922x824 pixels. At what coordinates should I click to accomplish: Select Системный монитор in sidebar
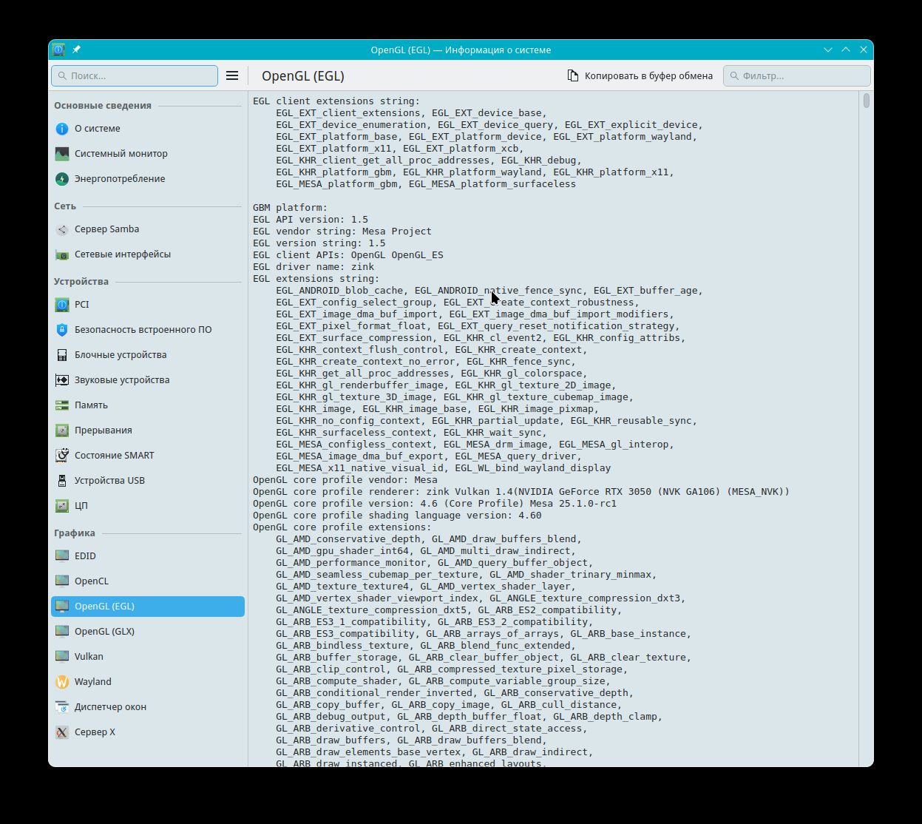[148, 154]
